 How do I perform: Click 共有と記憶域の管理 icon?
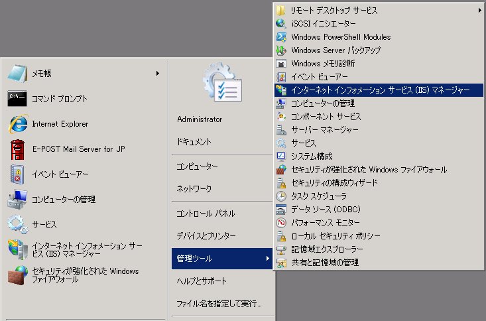(281, 263)
